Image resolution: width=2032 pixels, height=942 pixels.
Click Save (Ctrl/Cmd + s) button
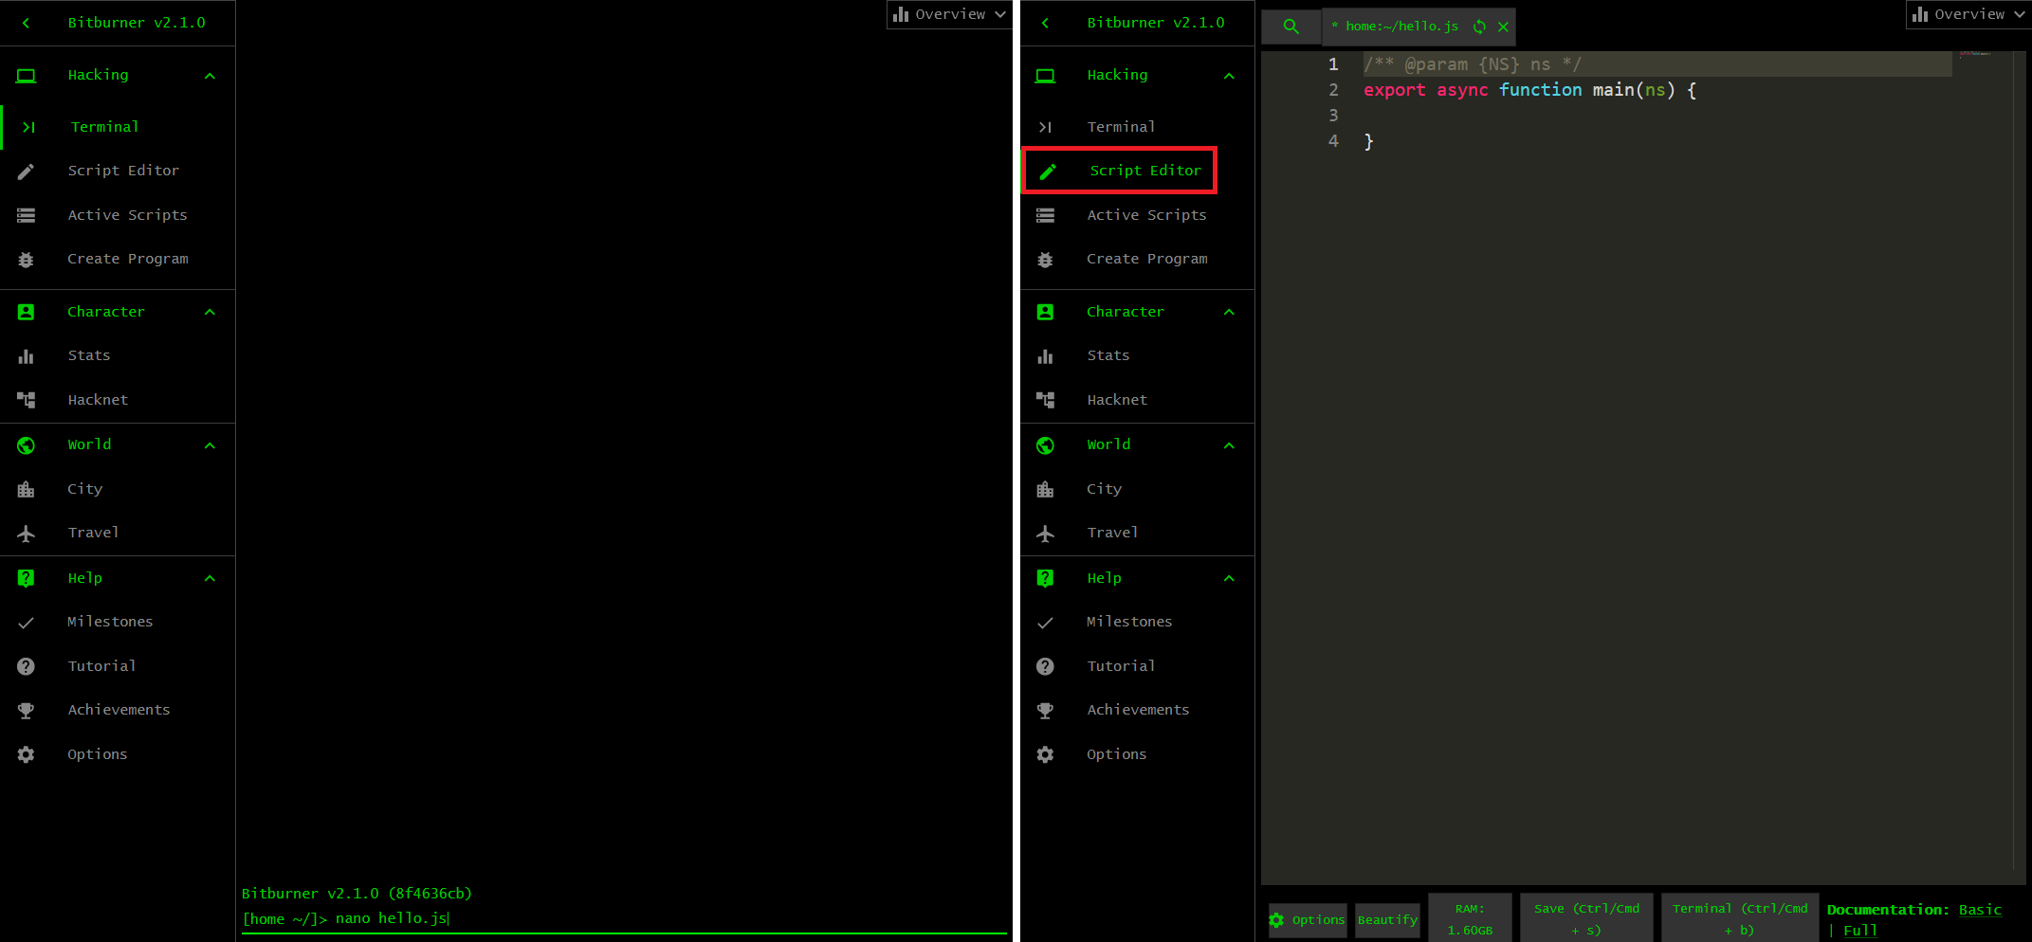click(x=1586, y=918)
